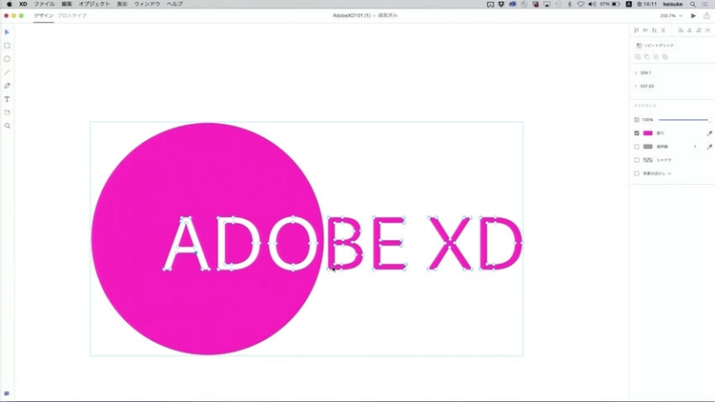Click the keisuke user name in menu bar
Screen dimensions: 715x402
pyautogui.click(x=673, y=4)
